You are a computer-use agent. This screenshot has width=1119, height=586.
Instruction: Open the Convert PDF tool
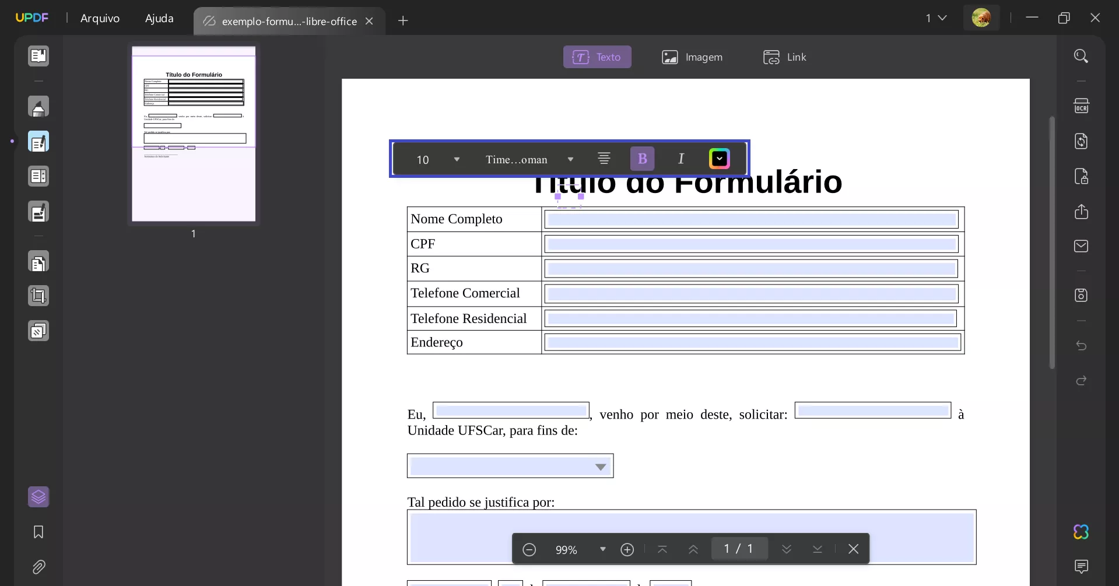coord(1081,141)
